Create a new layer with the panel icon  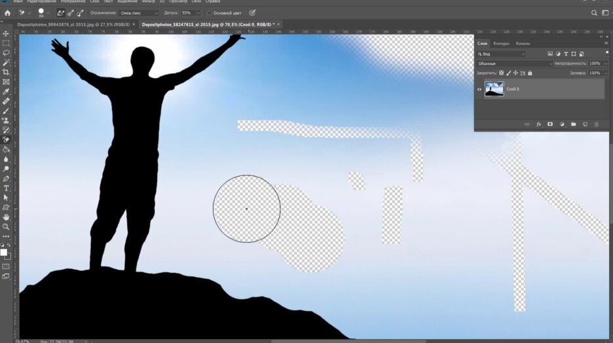tap(585, 124)
